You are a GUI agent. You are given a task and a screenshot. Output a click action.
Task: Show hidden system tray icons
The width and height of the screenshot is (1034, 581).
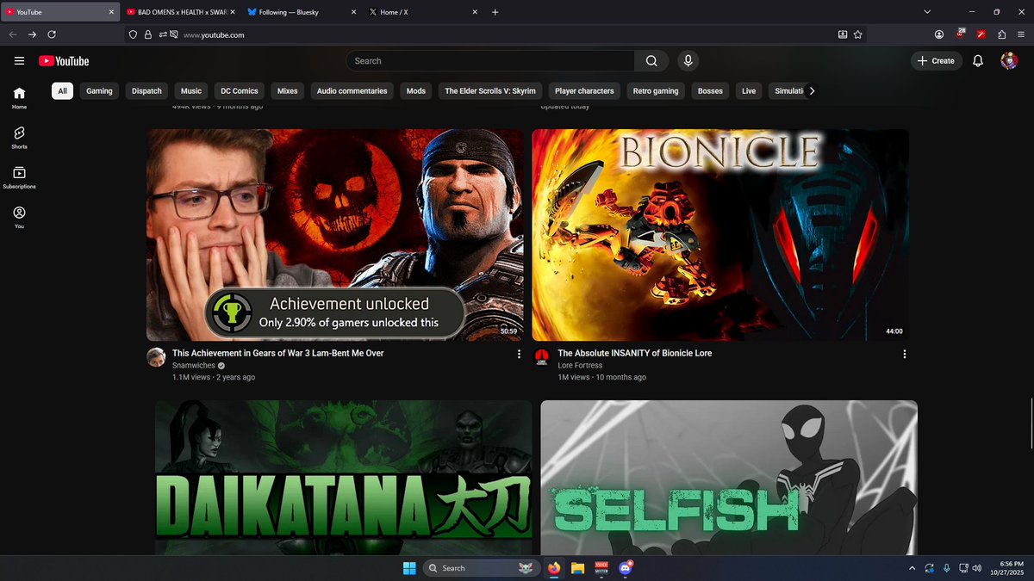[x=912, y=568]
